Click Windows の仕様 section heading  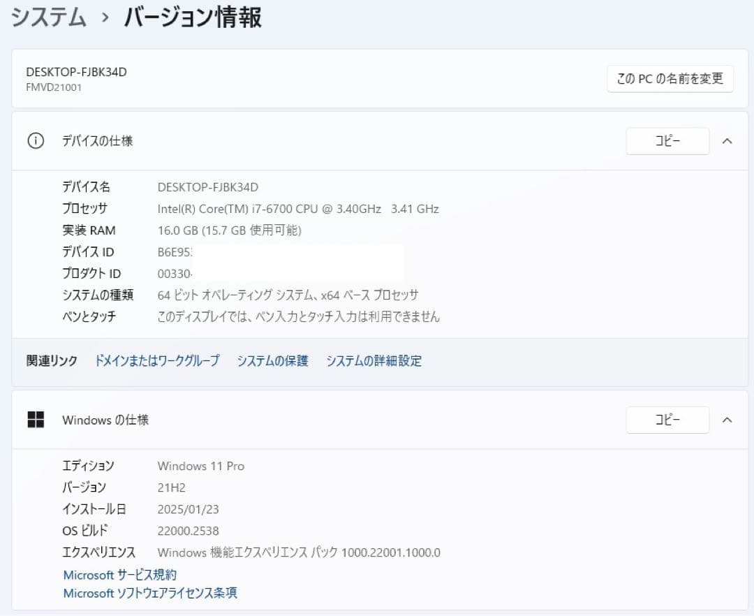(105, 420)
